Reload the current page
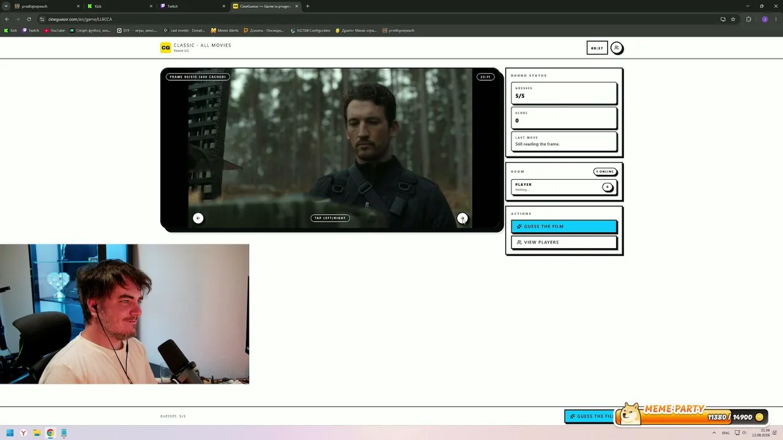Screen dimensions: 783x440 click(x=29, y=19)
